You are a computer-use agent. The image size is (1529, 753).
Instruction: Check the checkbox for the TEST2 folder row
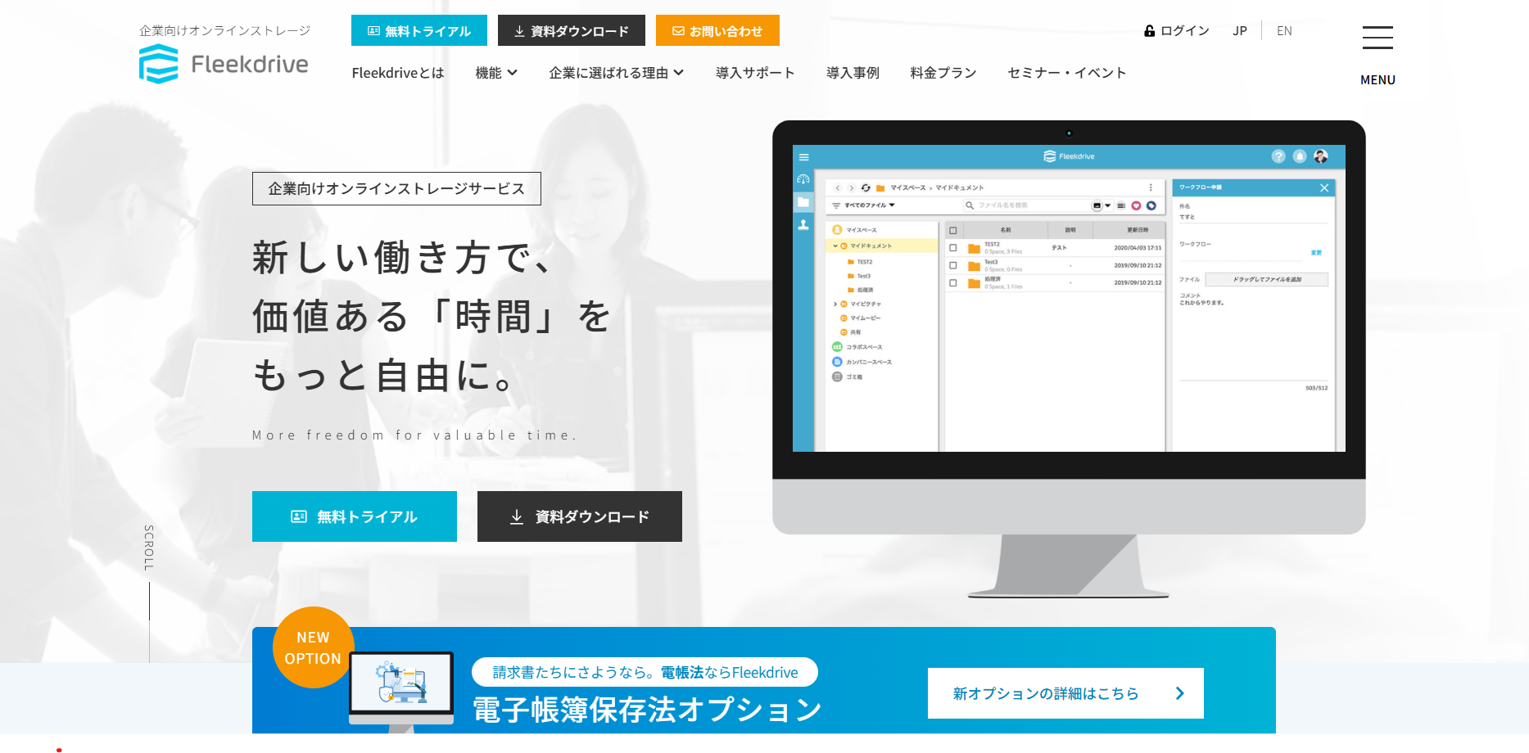[x=952, y=247]
